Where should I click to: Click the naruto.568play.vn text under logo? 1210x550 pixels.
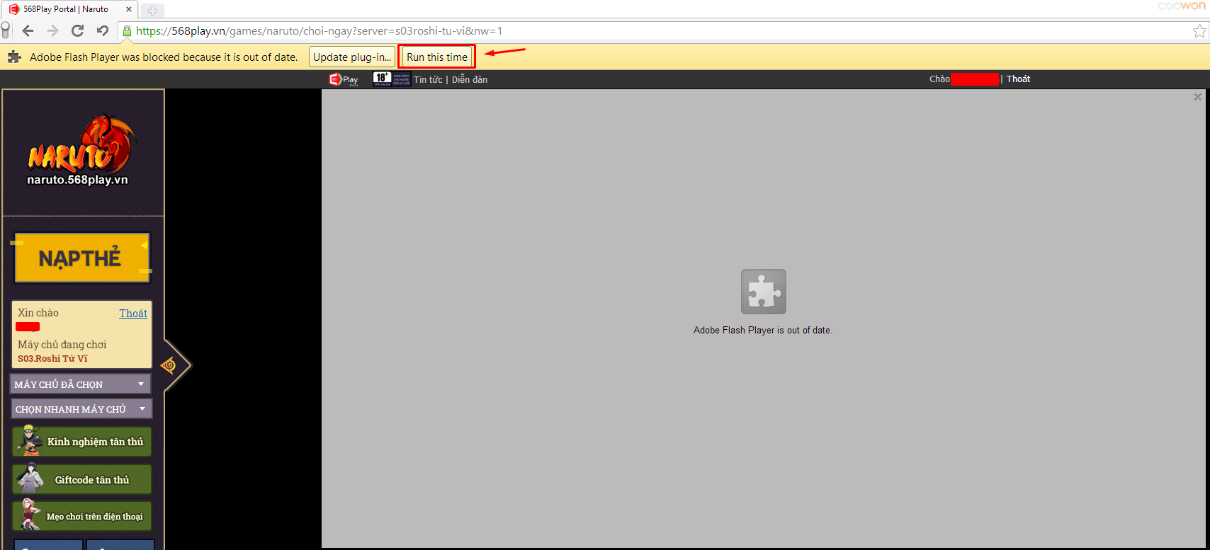[x=77, y=180]
